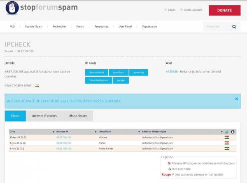Image resolution: width=247 pixels, height=183 pixels.
Task: Click the flag in the Arthur Parker row
Action: coord(226,148)
